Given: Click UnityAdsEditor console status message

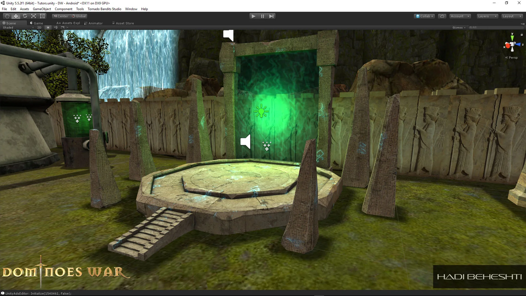Looking at the screenshot, I should pyautogui.click(x=38, y=294).
